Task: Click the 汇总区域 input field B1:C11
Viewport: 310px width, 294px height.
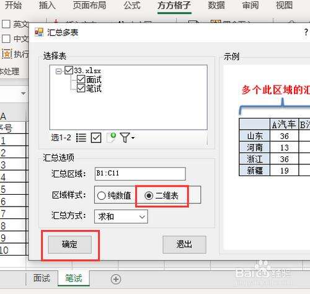Action: coord(140,174)
